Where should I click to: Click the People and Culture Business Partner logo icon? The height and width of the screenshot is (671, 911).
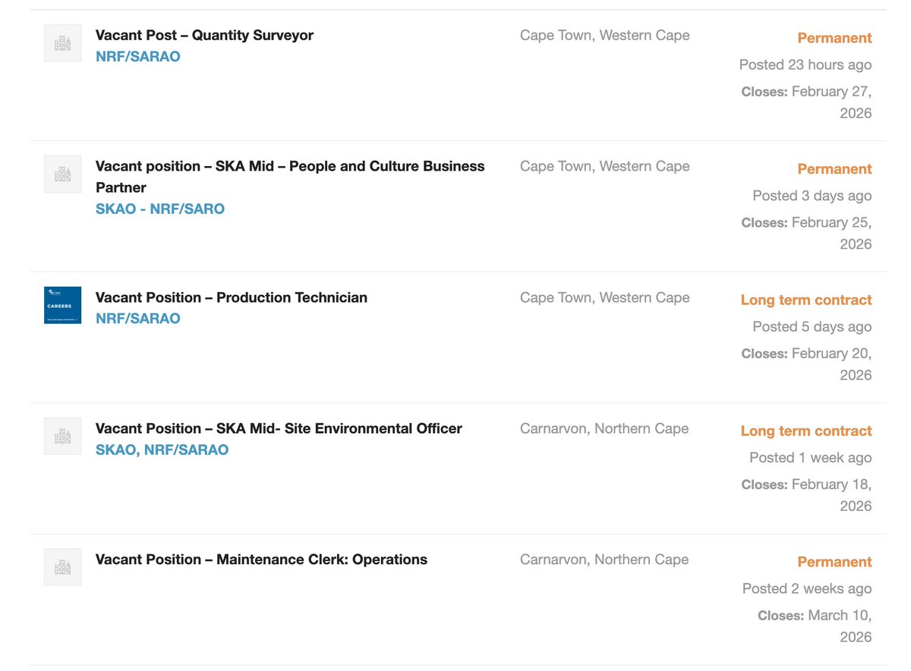click(63, 174)
